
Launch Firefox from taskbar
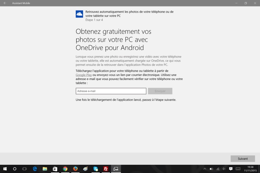[x=75, y=169]
